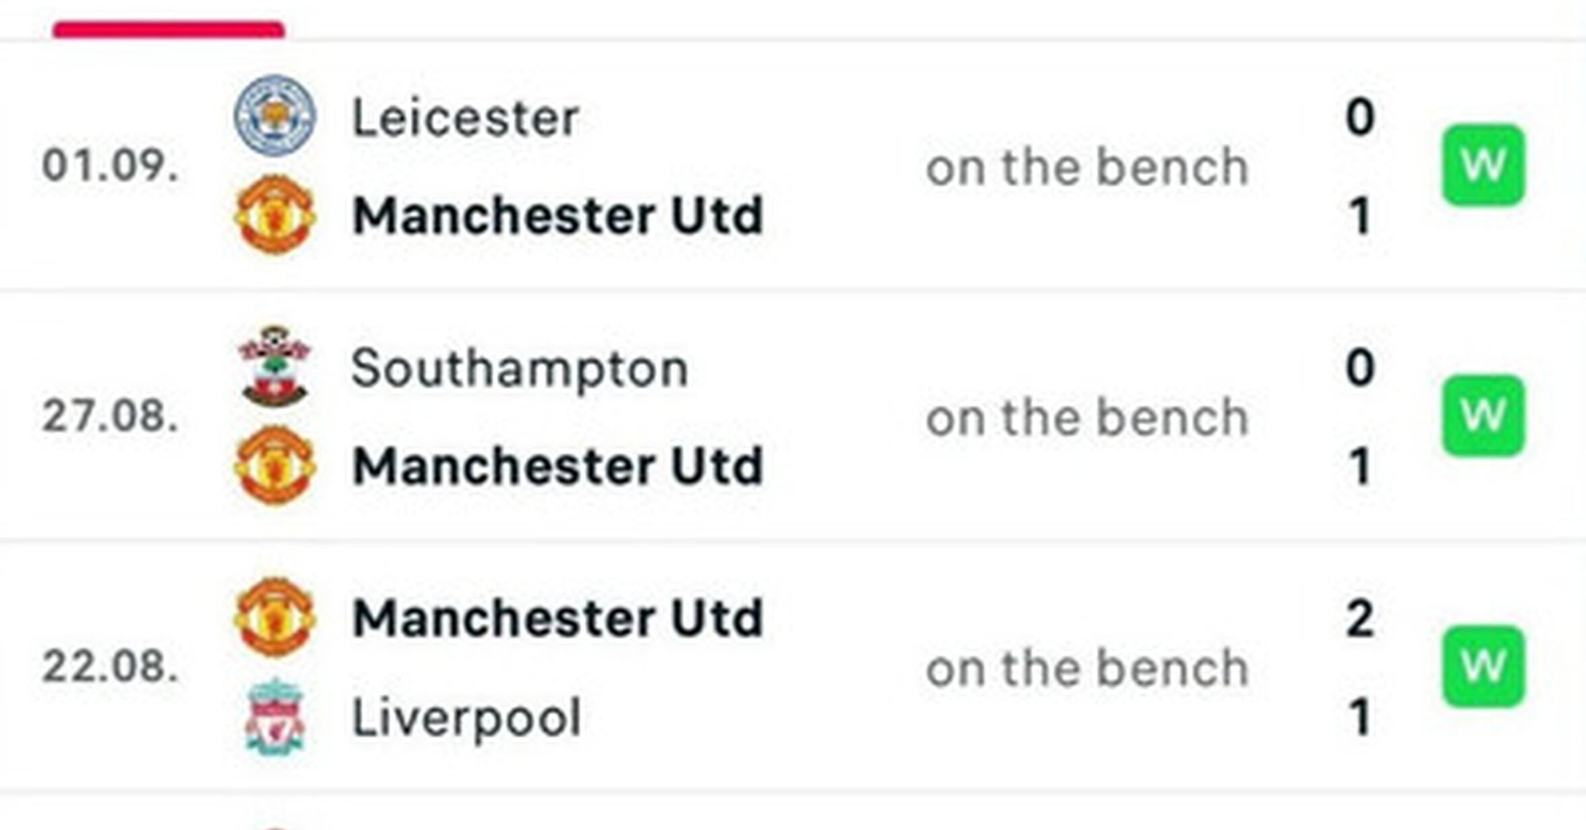Click the green W badge for 22.08. match

pos(1483,667)
